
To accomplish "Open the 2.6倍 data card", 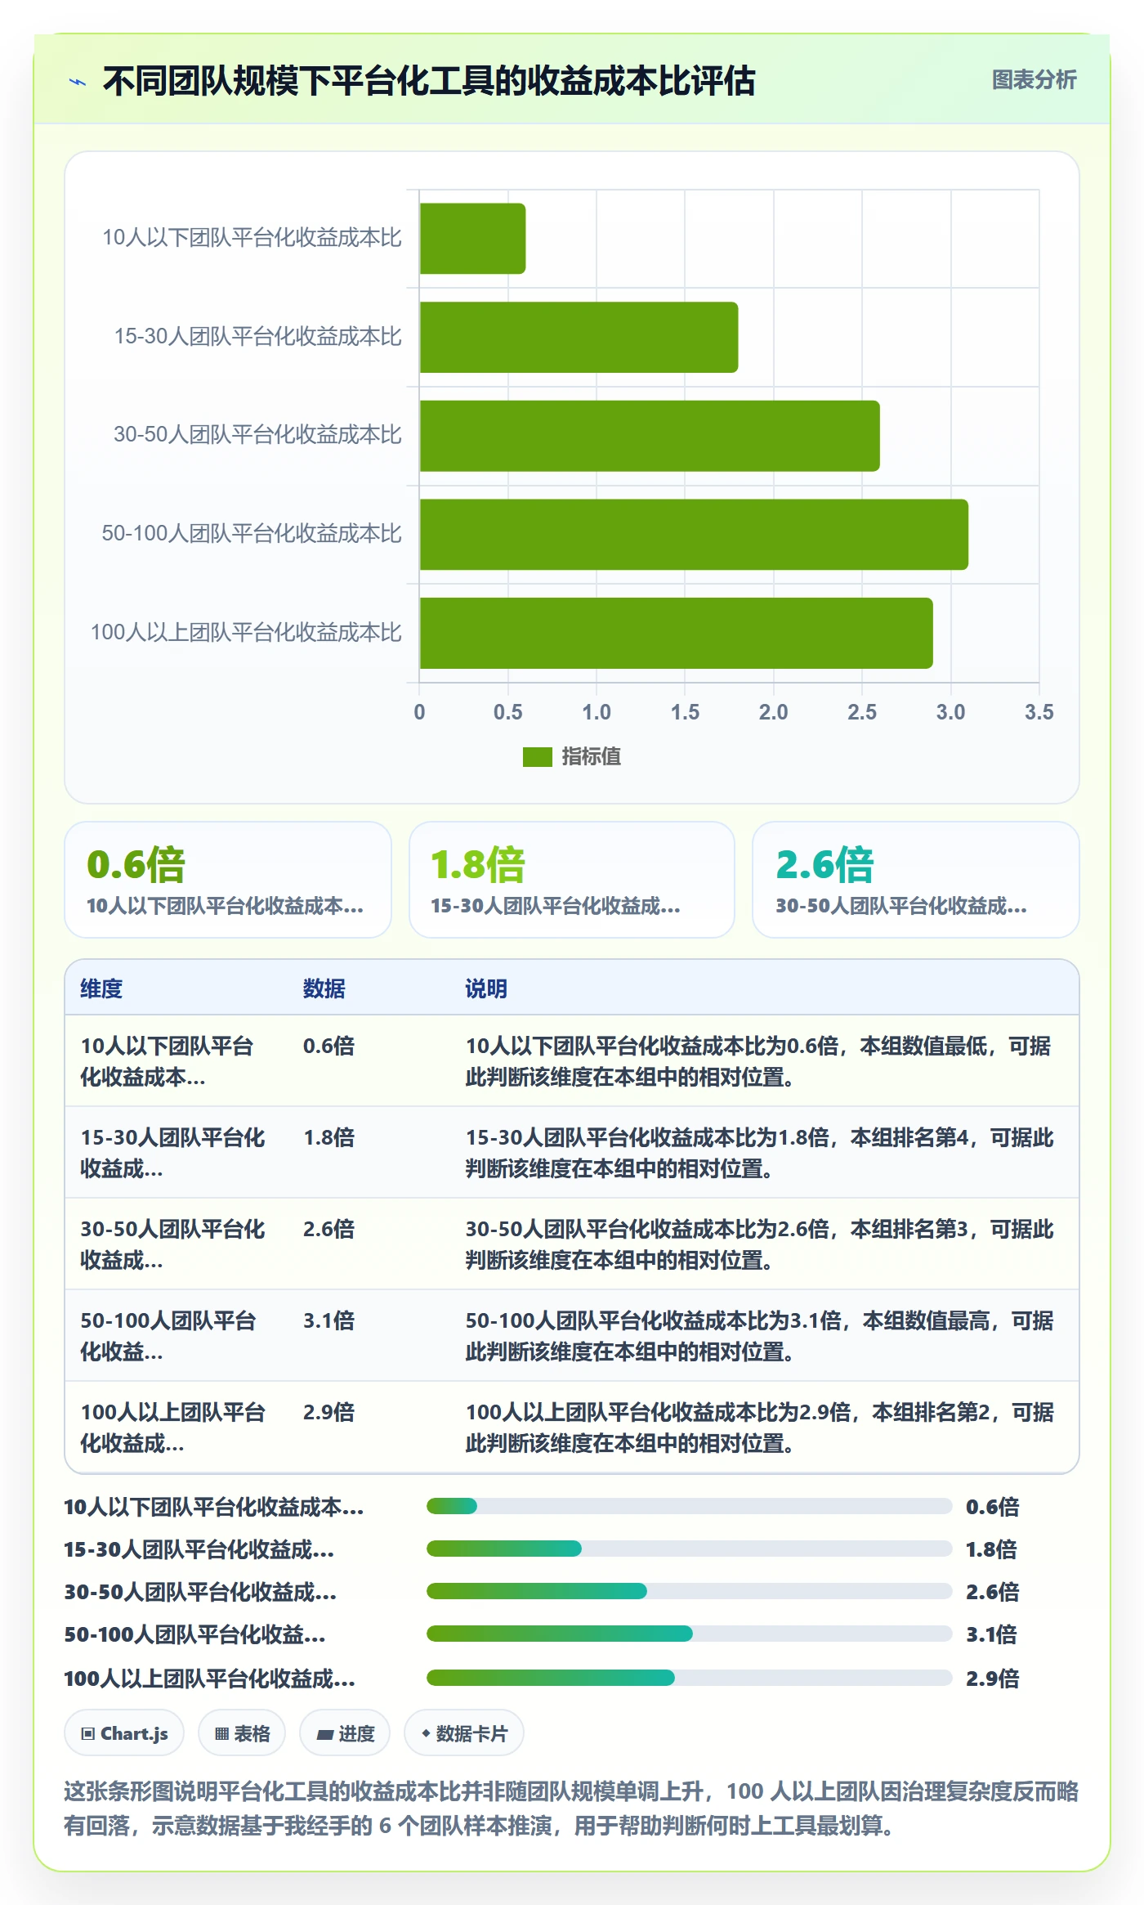I will click(x=916, y=880).
